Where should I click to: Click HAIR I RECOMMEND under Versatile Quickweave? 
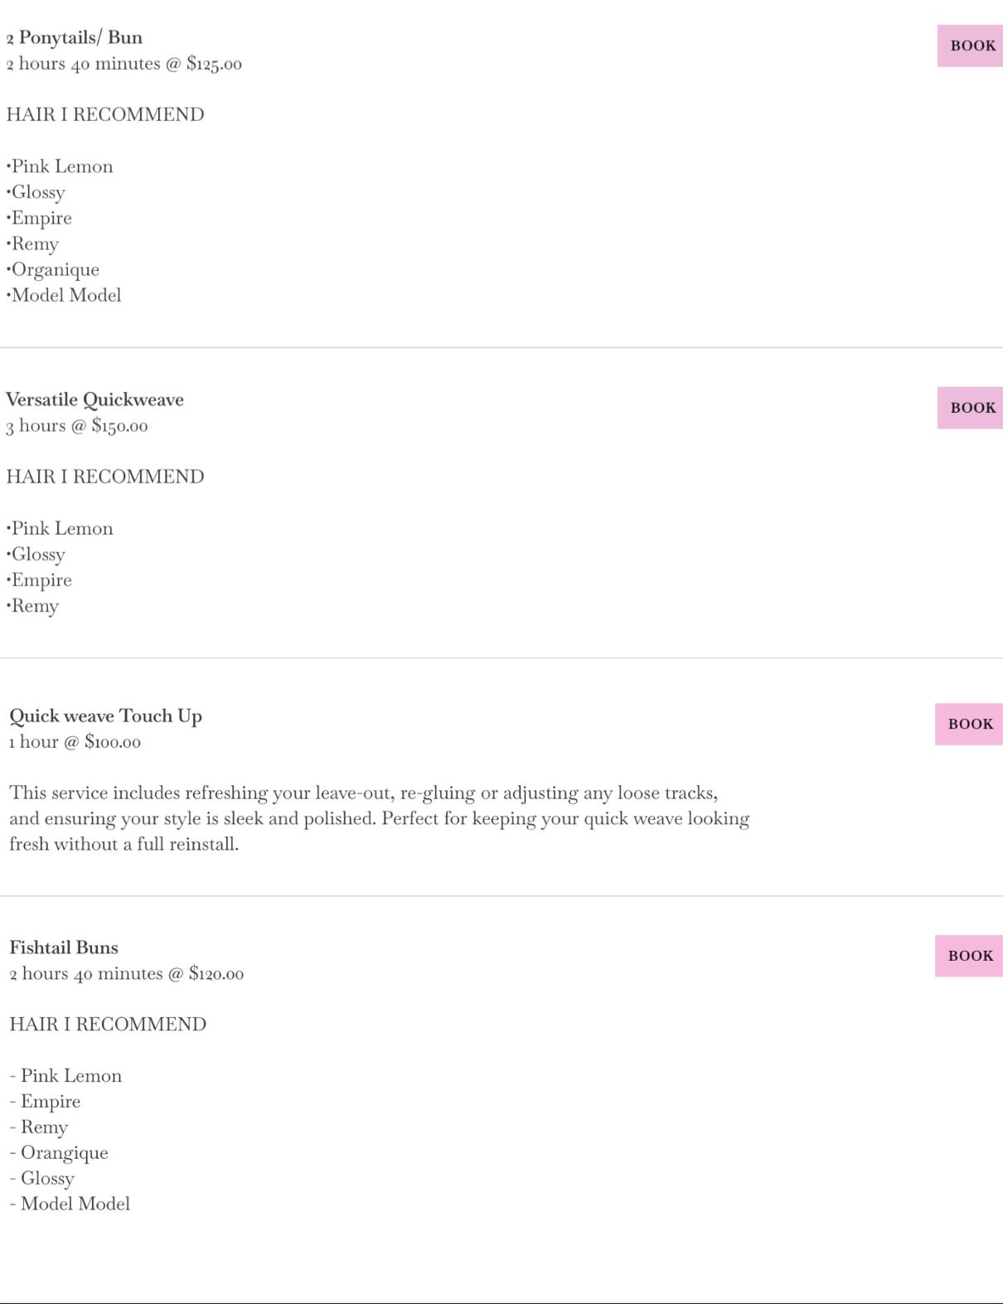pos(105,477)
